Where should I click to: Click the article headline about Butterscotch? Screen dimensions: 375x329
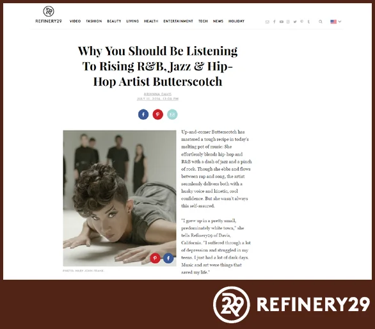pos(157,67)
